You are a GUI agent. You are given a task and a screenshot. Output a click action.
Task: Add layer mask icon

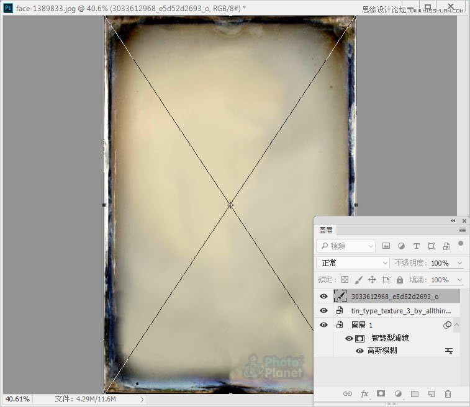point(381,393)
